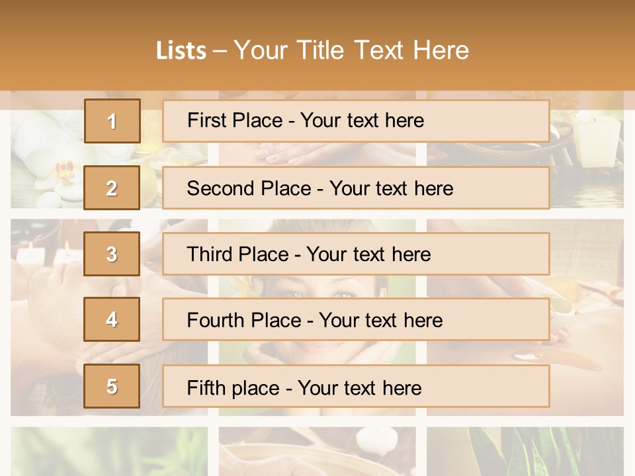This screenshot has width=635, height=476.
Task: Click the Third Place text bar
Action: point(356,254)
